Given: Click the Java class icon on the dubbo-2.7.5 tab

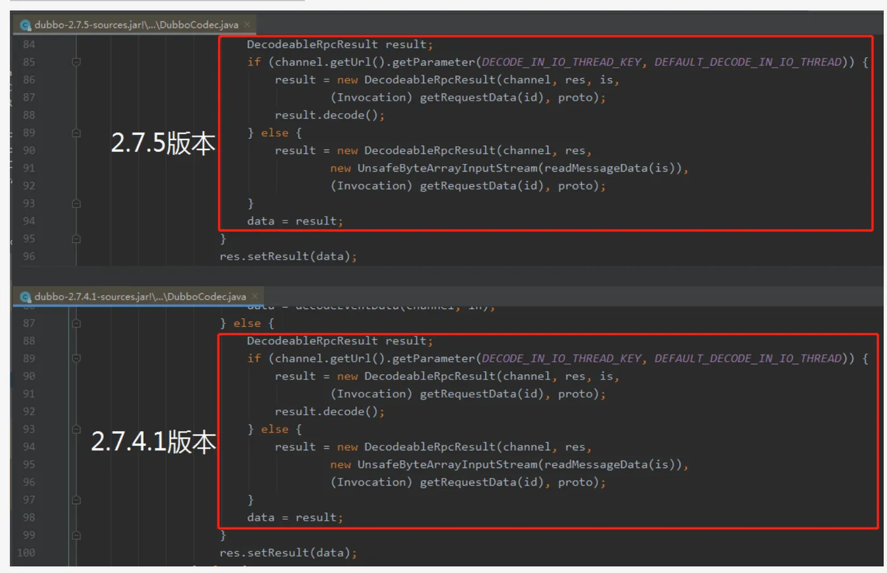Looking at the screenshot, I should 25,25.
